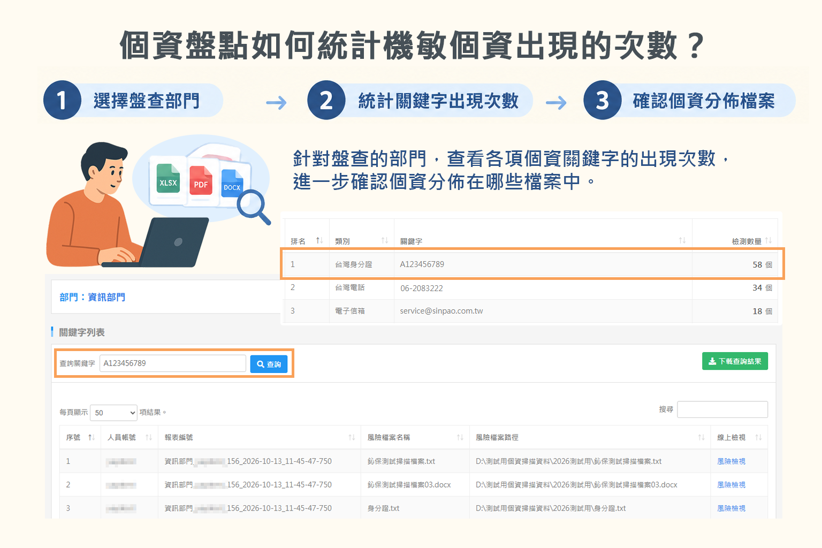
Task: Click the service@sinpao.com.tw keyword cell
Action: pyautogui.click(x=442, y=311)
